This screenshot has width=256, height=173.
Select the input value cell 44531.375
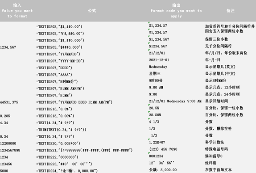9,102
